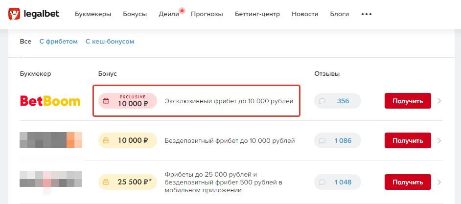The height and width of the screenshot is (204, 461).
Task: Open the Букмекеры menu item
Action: 93,14
